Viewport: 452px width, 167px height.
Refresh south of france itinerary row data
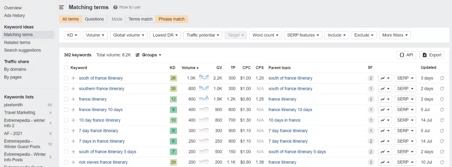tap(441, 78)
